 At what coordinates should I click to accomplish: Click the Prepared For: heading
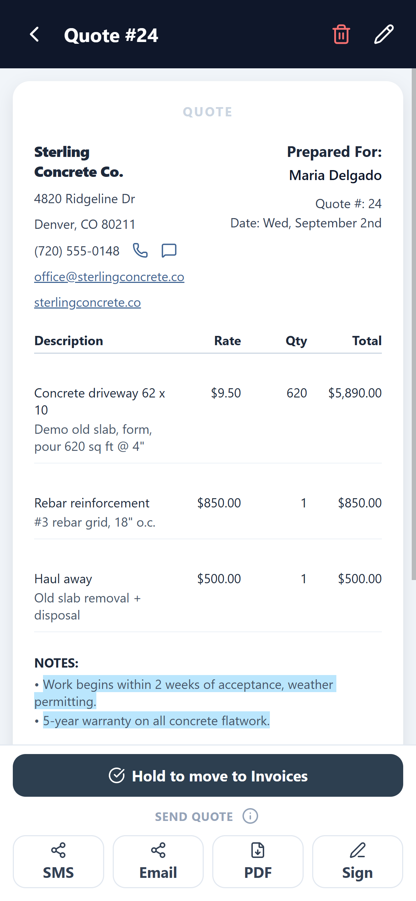[335, 152]
